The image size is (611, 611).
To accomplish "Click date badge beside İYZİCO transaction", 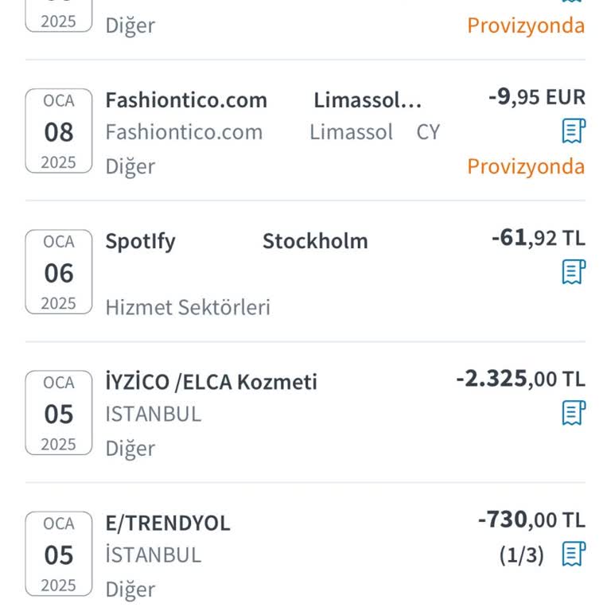I will [59, 413].
